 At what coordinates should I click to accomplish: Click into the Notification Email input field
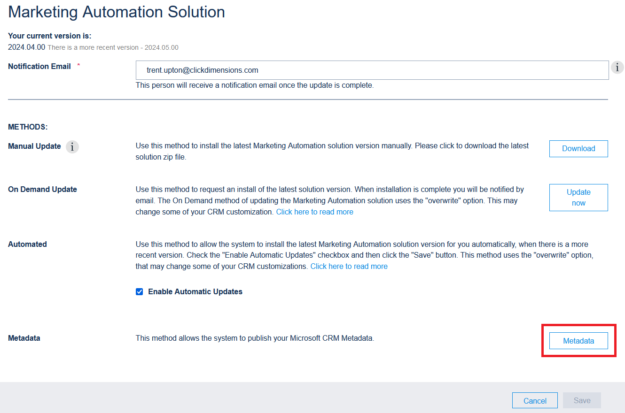pos(372,70)
